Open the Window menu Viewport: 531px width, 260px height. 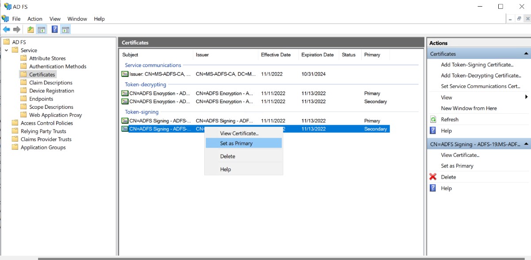[77, 19]
